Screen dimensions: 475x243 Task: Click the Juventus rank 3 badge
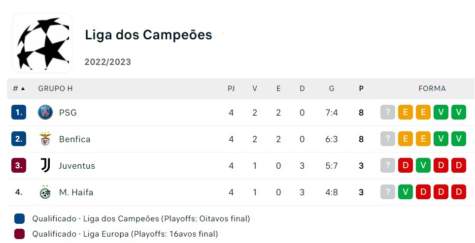coord(19,166)
